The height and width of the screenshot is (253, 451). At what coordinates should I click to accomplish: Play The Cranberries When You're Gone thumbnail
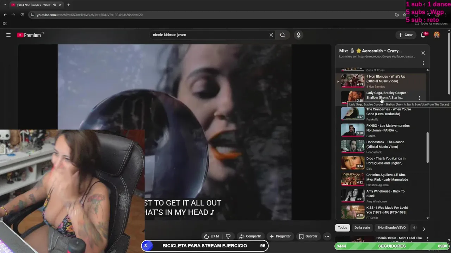(353, 113)
